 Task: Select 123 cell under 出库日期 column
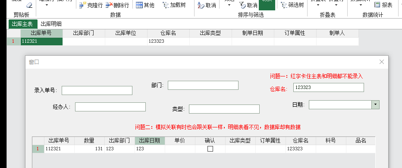150,149
